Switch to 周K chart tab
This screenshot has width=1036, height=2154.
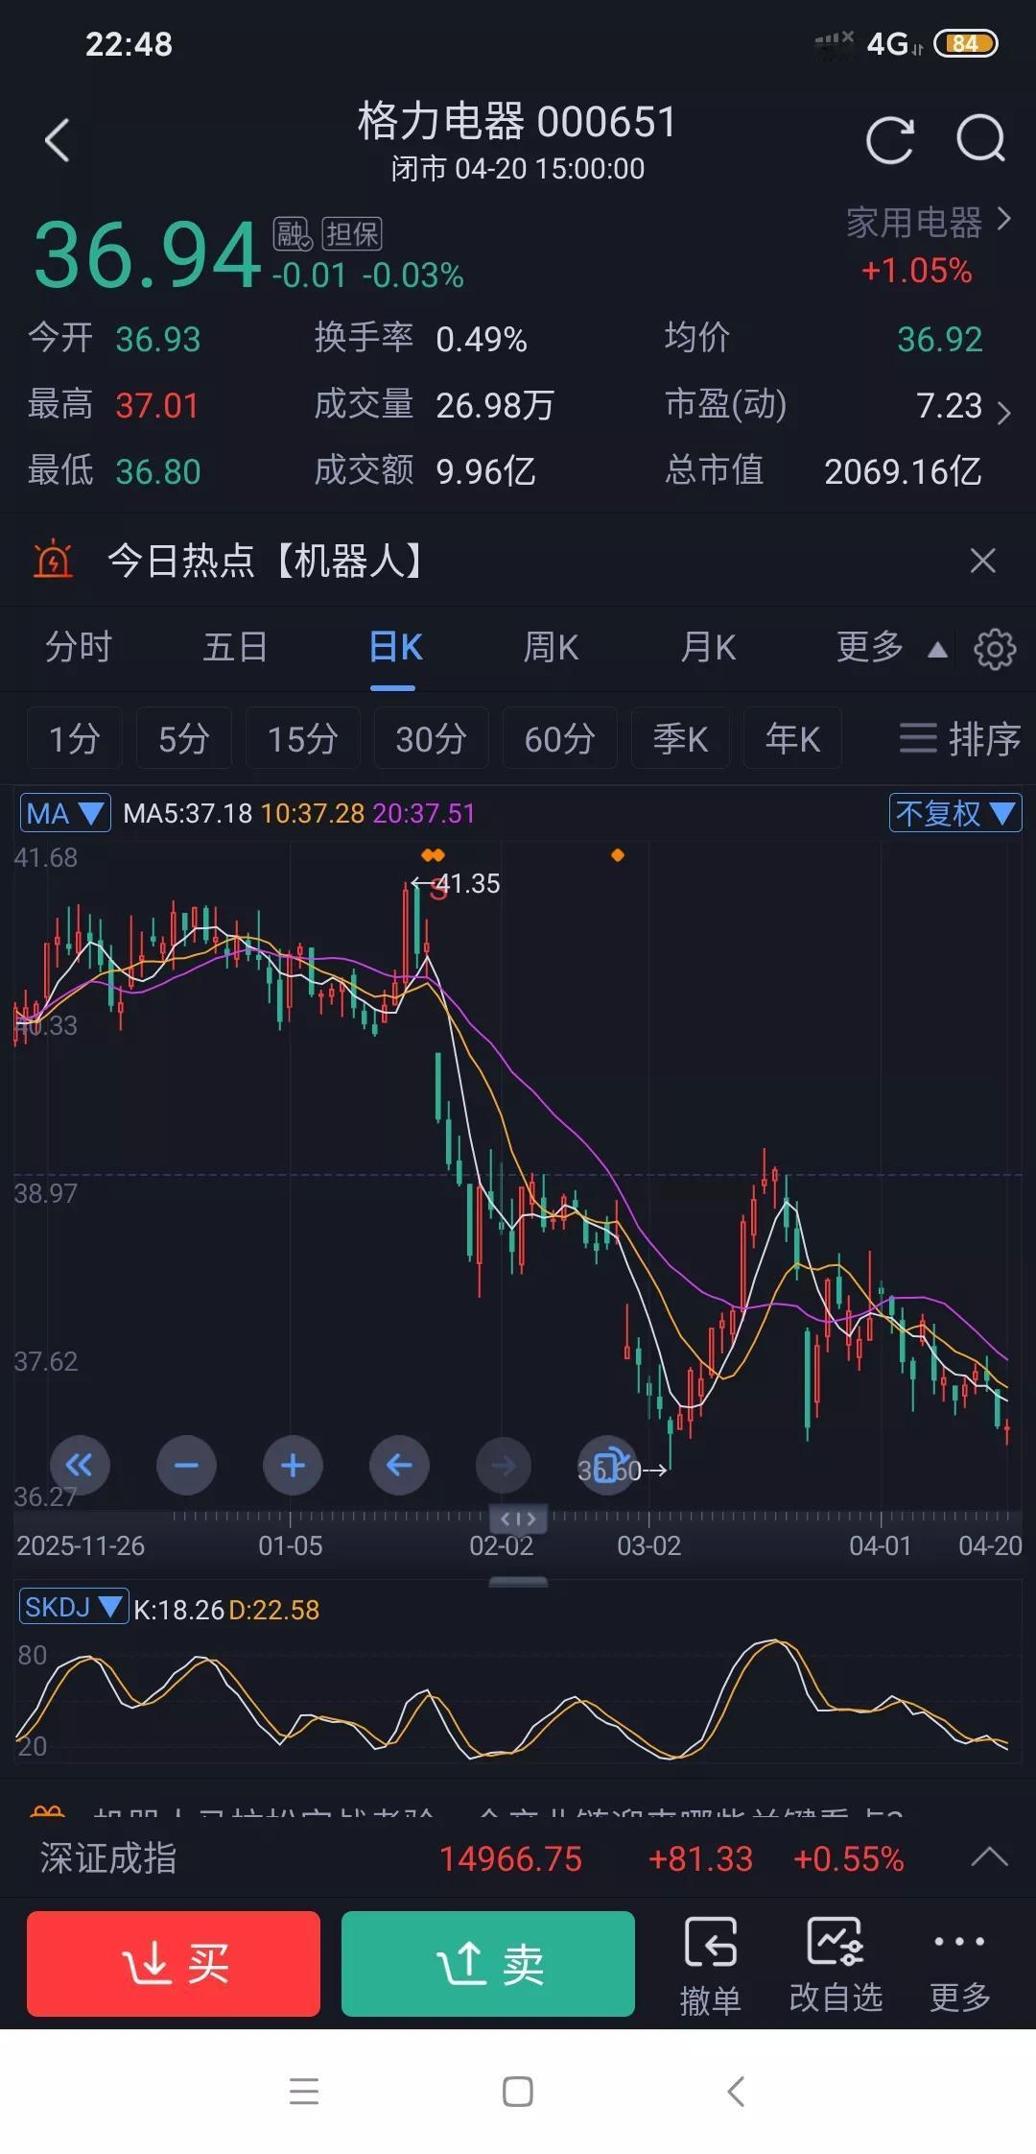pos(551,648)
